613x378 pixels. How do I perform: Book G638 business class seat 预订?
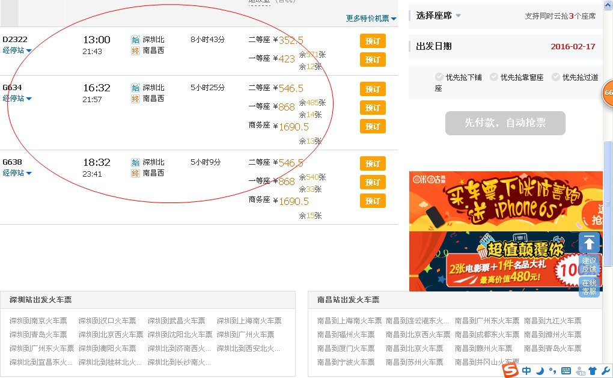[x=373, y=201]
